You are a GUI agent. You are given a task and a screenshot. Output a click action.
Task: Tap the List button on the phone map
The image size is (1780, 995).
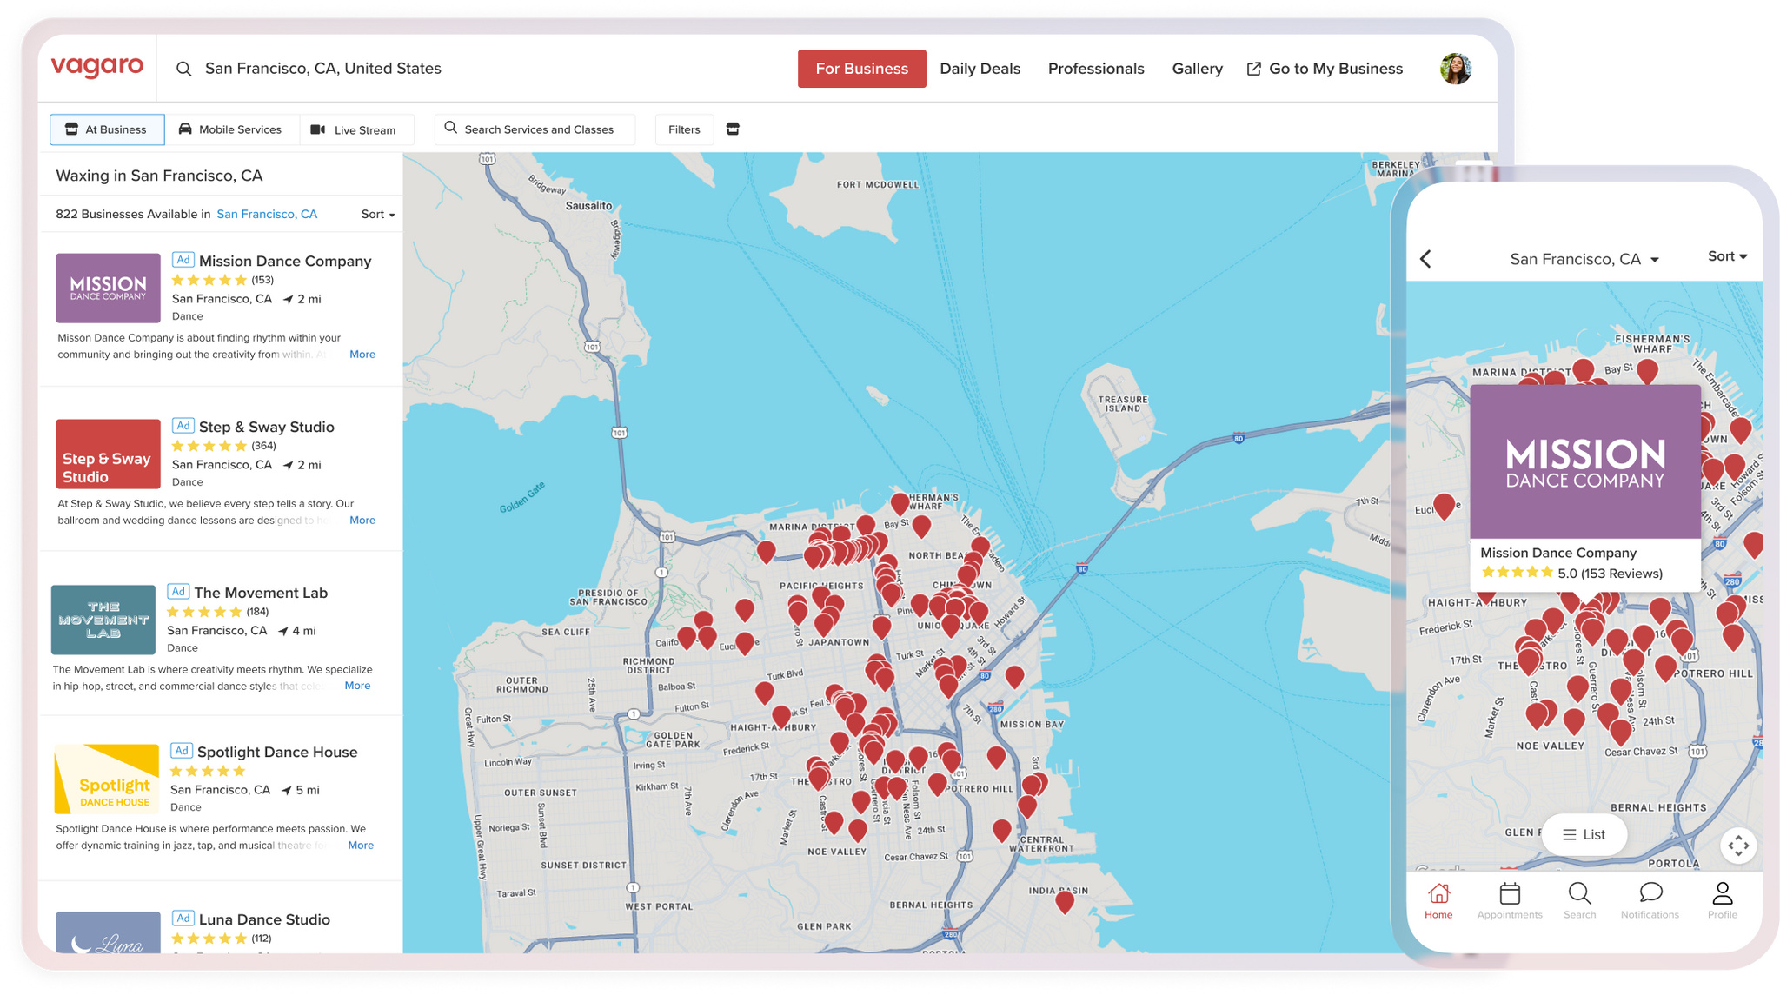[1584, 834]
